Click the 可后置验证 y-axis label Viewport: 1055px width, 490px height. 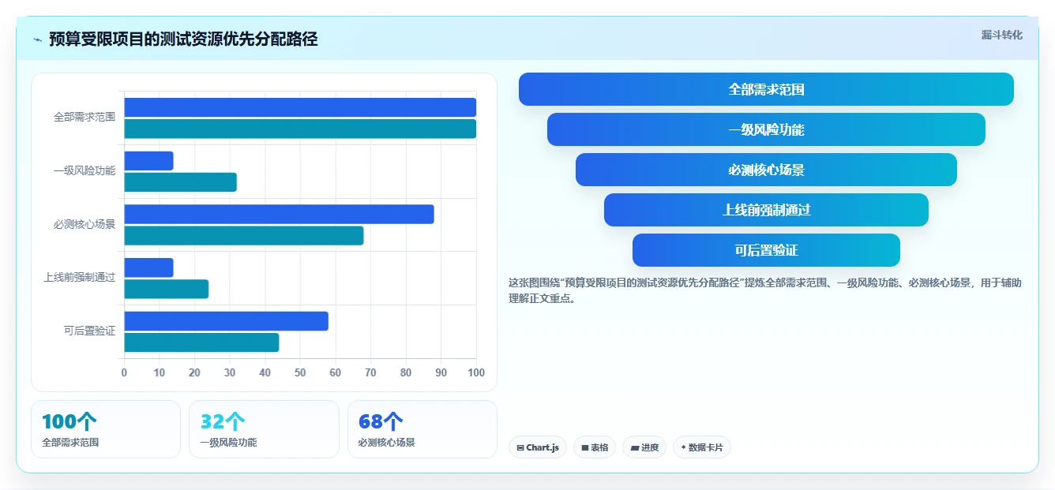[x=90, y=331]
